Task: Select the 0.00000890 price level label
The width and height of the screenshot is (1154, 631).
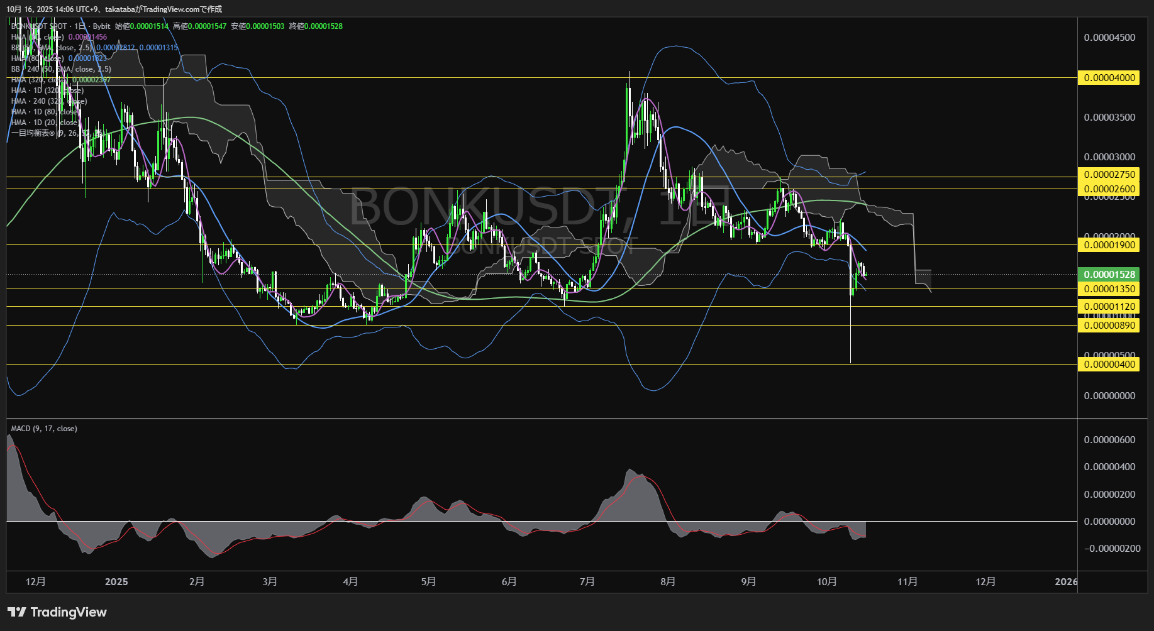Action: tap(1109, 326)
